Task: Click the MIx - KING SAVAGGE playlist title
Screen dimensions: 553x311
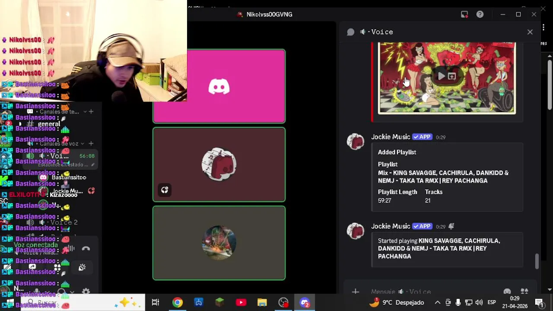Action: tap(443, 177)
